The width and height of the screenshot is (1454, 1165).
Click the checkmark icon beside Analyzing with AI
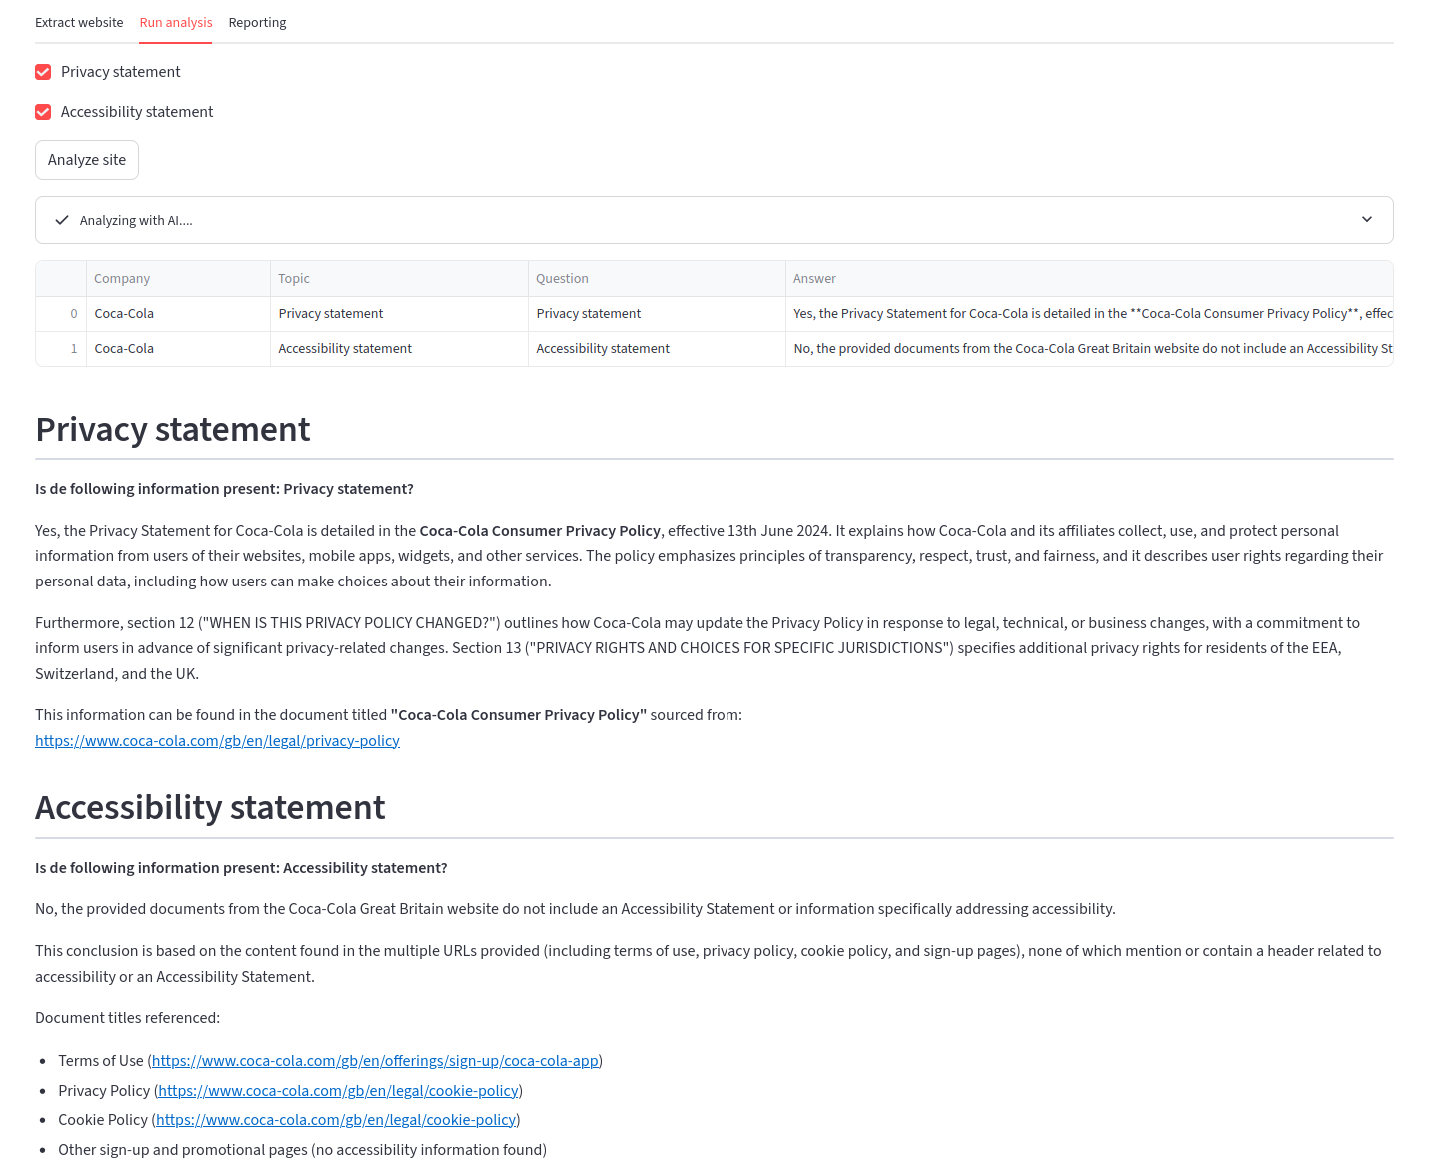click(62, 220)
